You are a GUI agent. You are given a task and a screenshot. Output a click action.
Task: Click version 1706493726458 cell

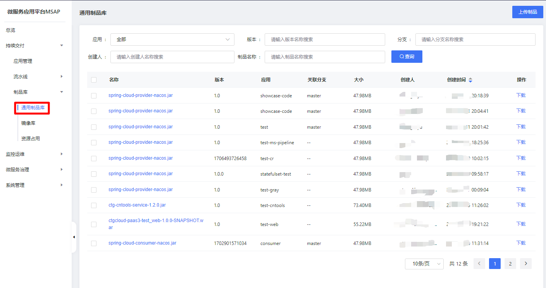pyautogui.click(x=230, y=159)
